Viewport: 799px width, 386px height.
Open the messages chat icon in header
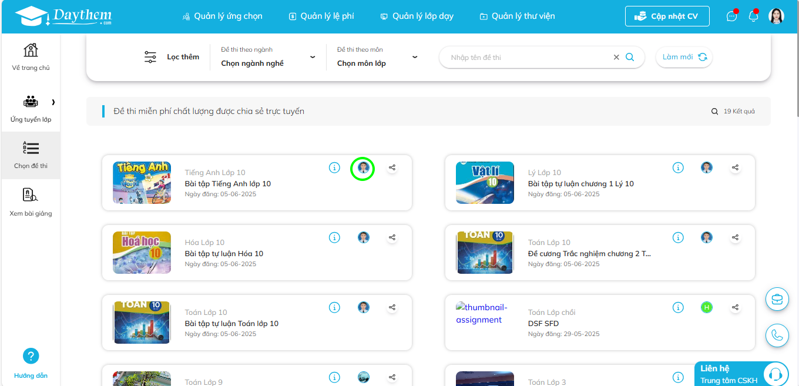point(731,16)
